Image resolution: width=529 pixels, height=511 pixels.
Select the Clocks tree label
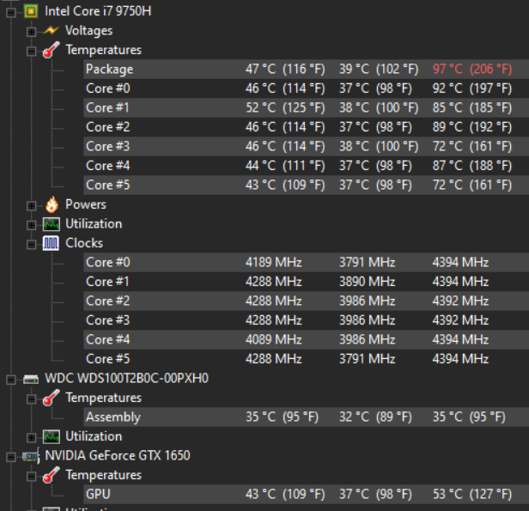(84, 243)
